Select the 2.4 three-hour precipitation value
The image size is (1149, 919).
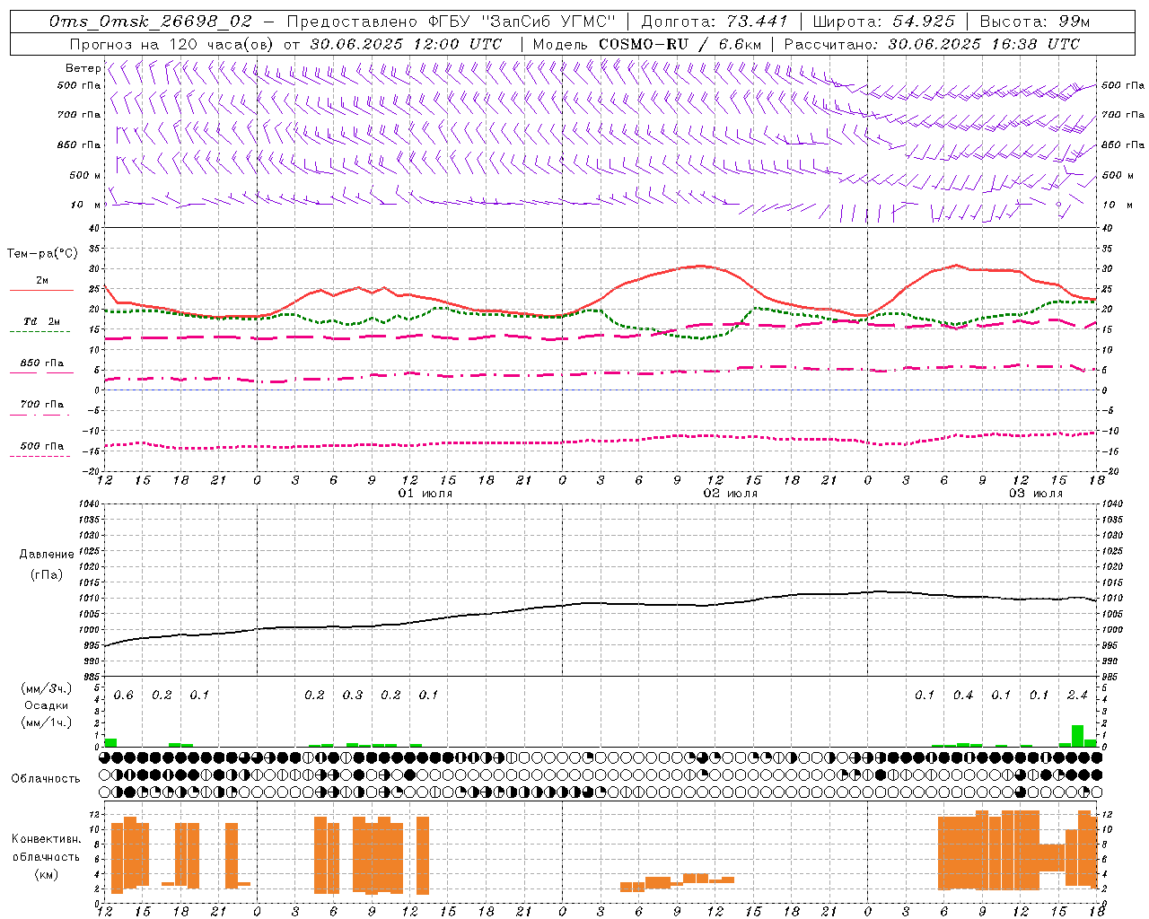[x=1078, y=696]
